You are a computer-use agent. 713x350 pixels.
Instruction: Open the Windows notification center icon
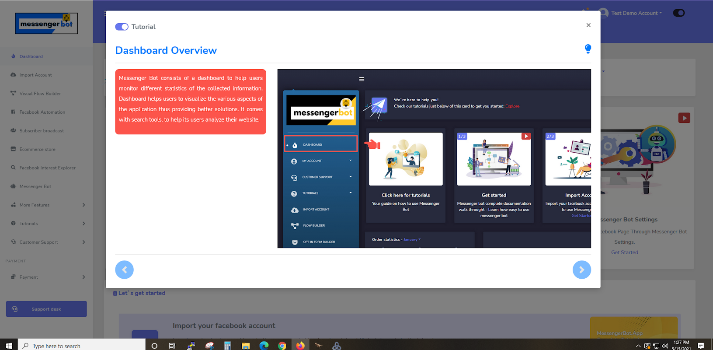coord(701,346)
